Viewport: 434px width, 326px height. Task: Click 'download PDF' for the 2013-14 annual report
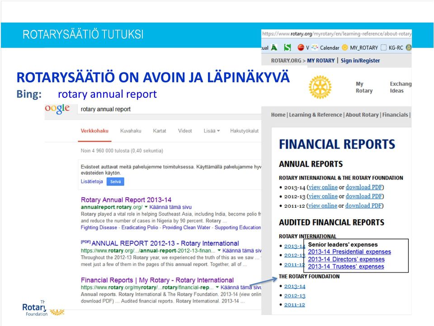pyautogui.click(x=364, y=187)
